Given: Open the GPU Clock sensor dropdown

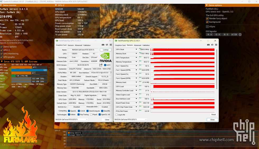Looking at the screenshot, I should click(136, 49).
